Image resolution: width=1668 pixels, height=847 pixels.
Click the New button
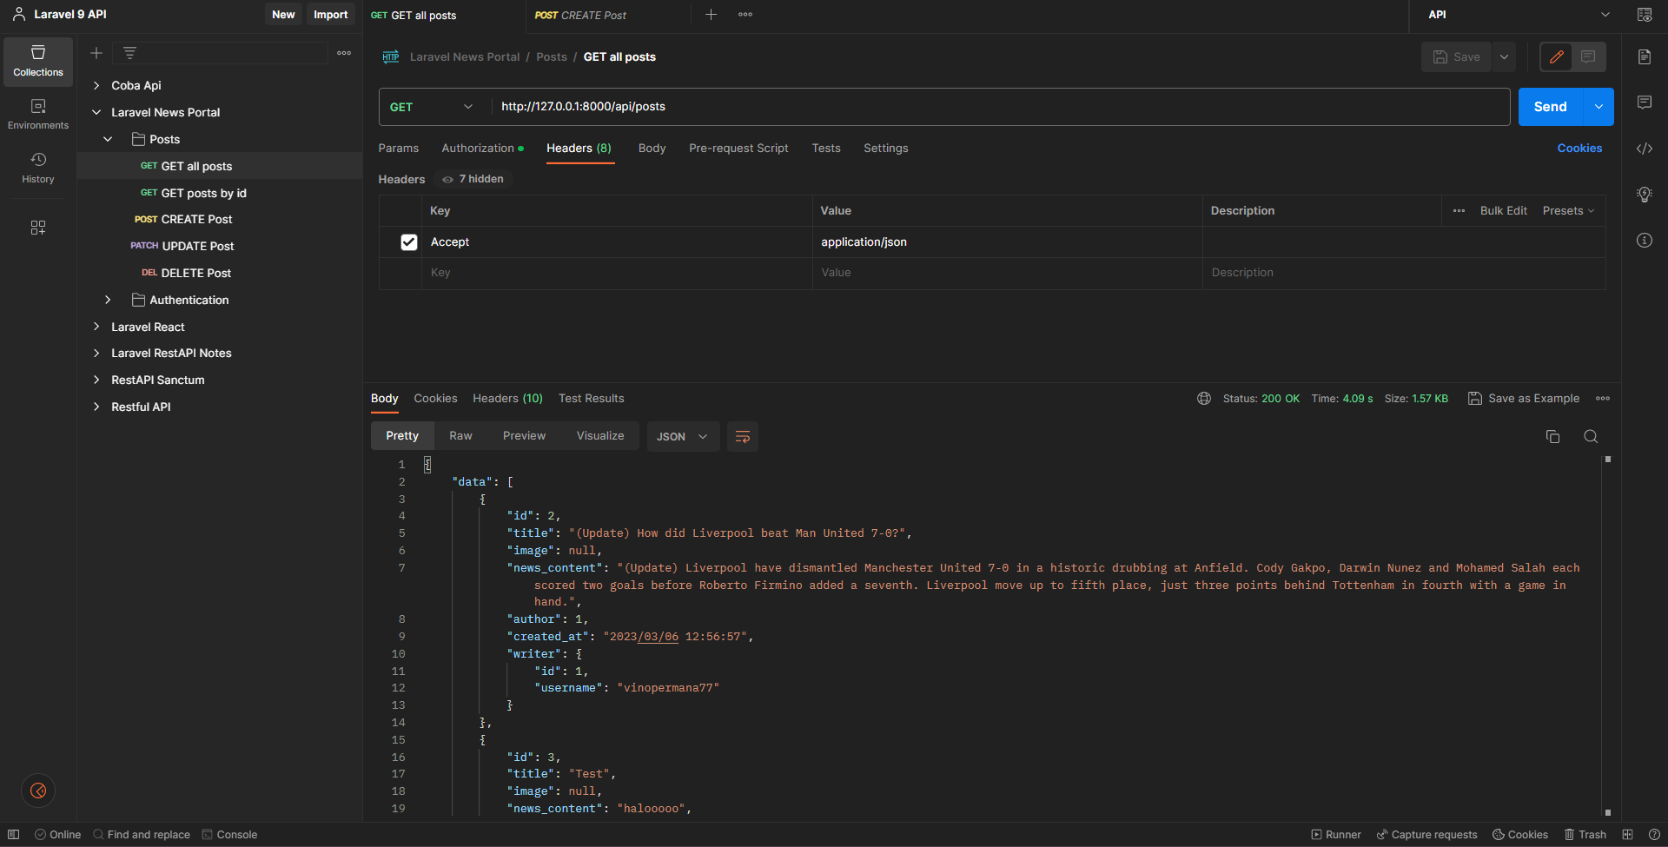click(283, 15)
